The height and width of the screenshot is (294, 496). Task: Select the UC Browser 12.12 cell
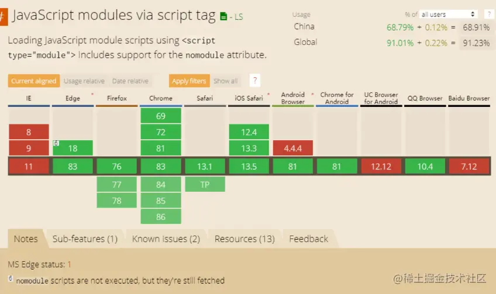point(381,166)
